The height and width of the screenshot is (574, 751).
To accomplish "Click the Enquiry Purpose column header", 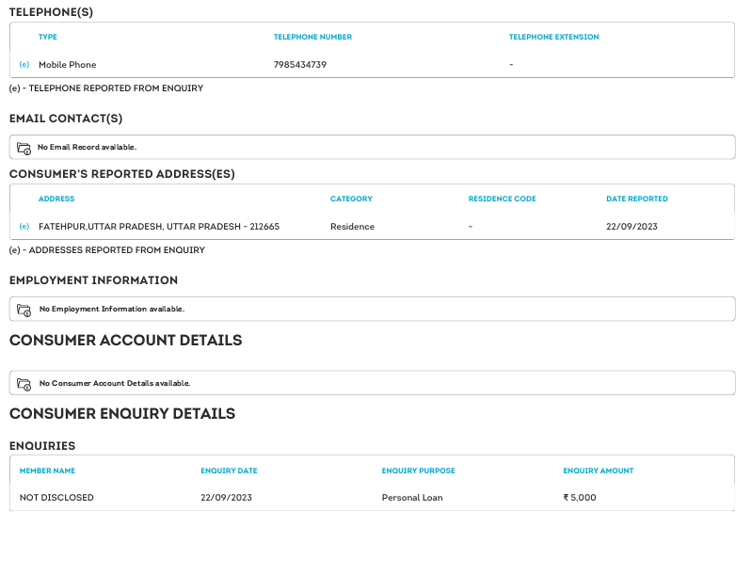I will coord(418,470).
